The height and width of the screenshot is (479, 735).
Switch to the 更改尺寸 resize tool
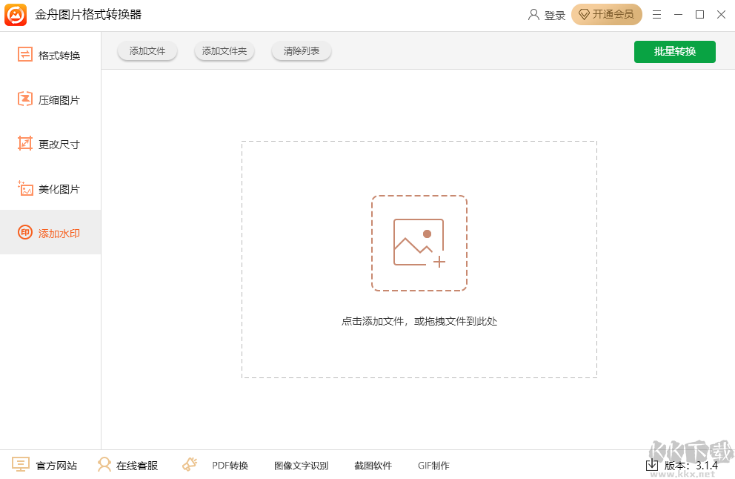click(50, 143)
